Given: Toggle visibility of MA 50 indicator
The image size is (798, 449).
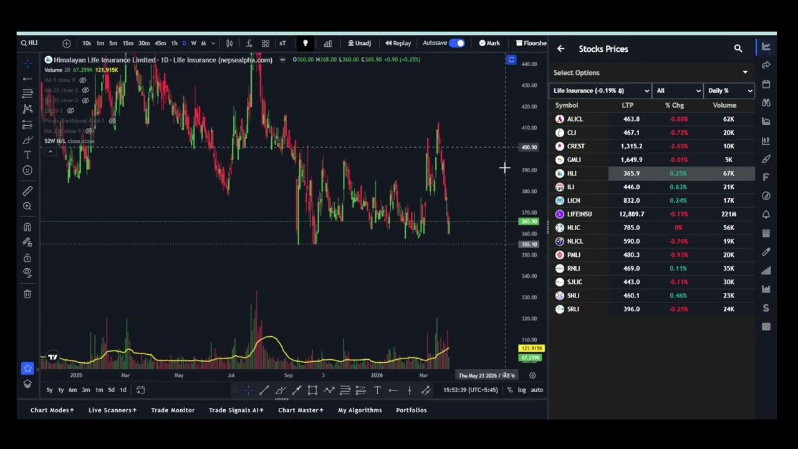Looking at the screenshot, I should point(85,100).
